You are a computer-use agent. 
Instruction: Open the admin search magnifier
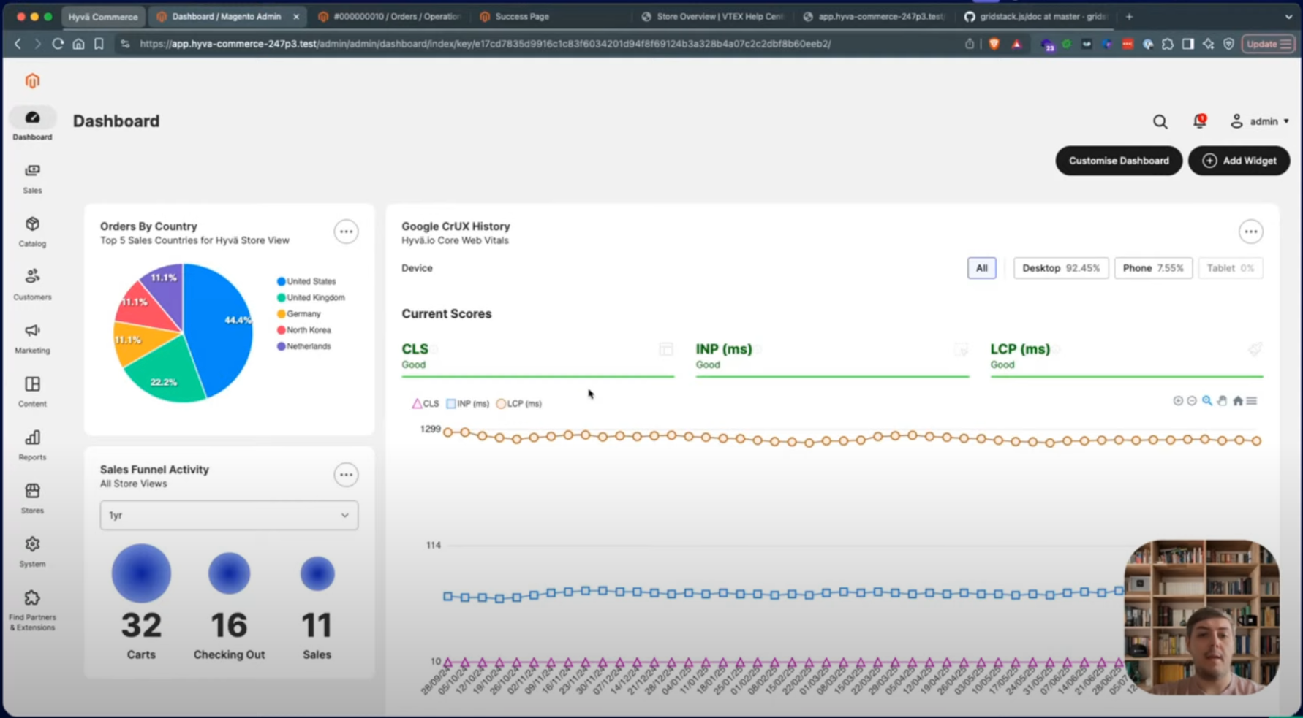(x=1160, y=121)
